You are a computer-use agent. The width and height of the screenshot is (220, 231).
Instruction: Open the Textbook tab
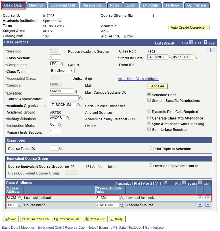pos(173,5)
